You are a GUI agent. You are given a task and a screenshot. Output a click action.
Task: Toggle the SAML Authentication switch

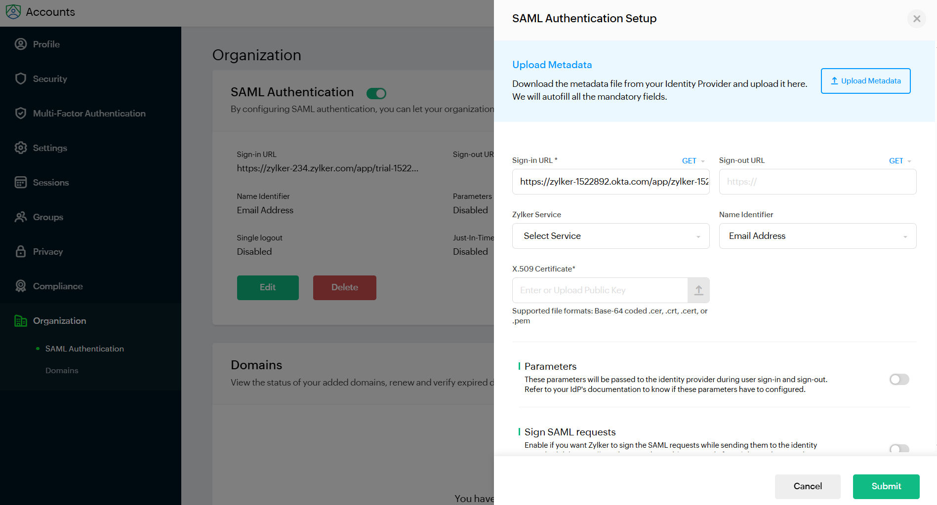point(376,93)
